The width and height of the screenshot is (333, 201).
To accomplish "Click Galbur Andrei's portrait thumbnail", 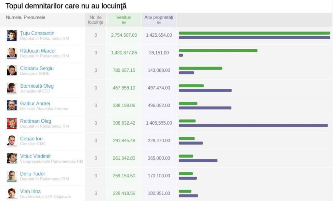I will coord(12,106).
